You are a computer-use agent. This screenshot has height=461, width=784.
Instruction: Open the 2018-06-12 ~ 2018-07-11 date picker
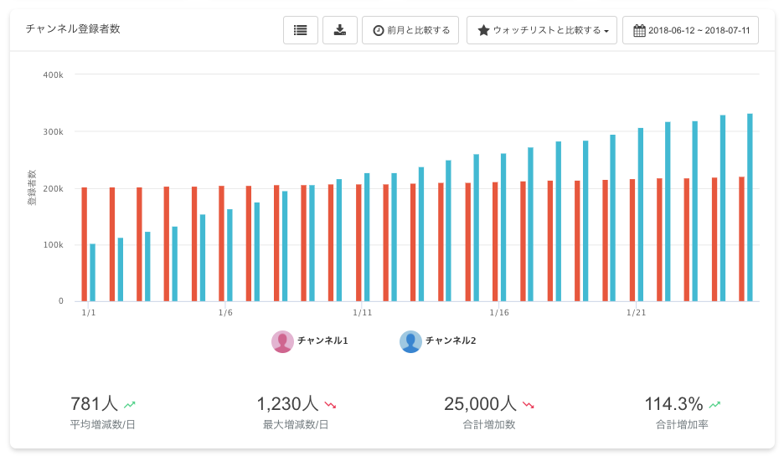690,30
